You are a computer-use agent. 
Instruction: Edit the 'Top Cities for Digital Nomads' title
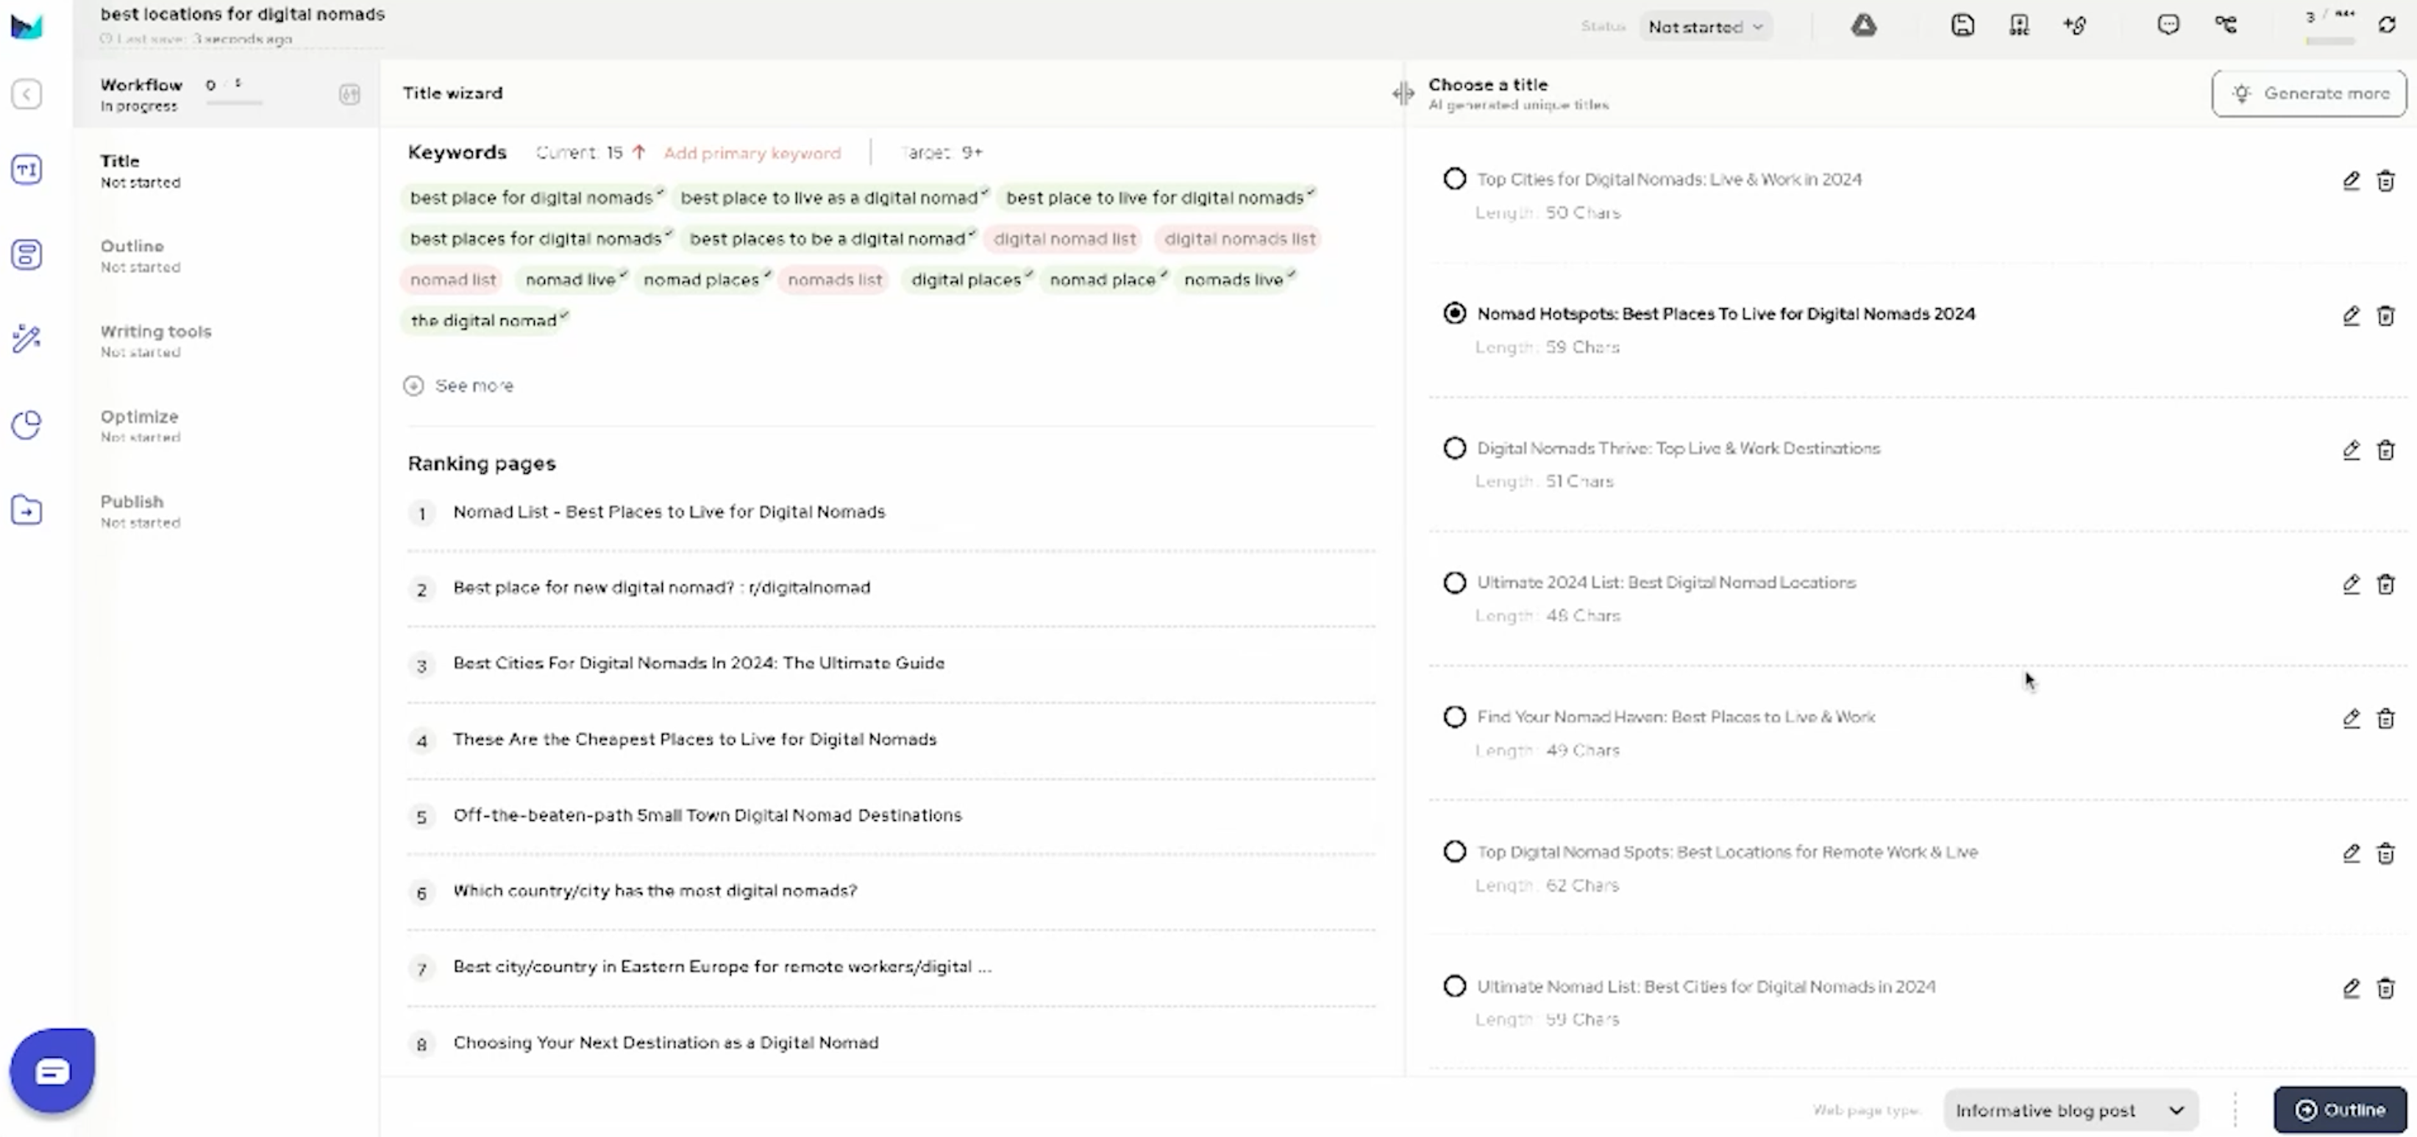[2350, 180]
